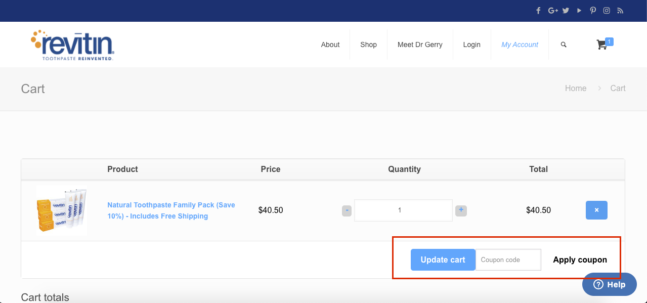Decrease quantity with minus button
647x303 pixels.
point(347,210)
